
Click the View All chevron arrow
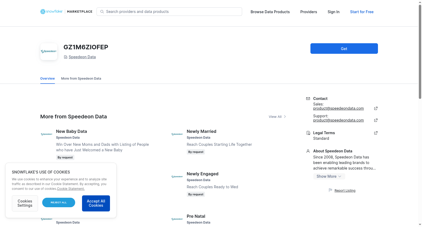click(285, 117)
